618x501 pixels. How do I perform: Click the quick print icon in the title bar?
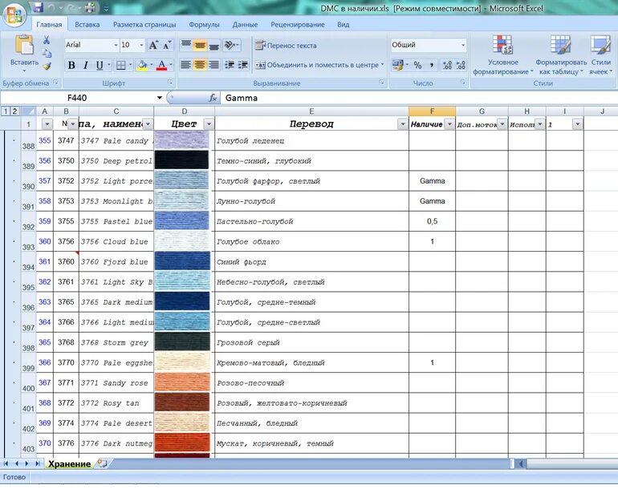pyautogui.click(x=90, y=7)
